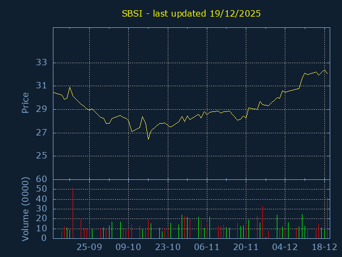Click the 50 volume tick label
Image resolution: width=342 pixels, height=257 pixels.
[x=42, y=189]
